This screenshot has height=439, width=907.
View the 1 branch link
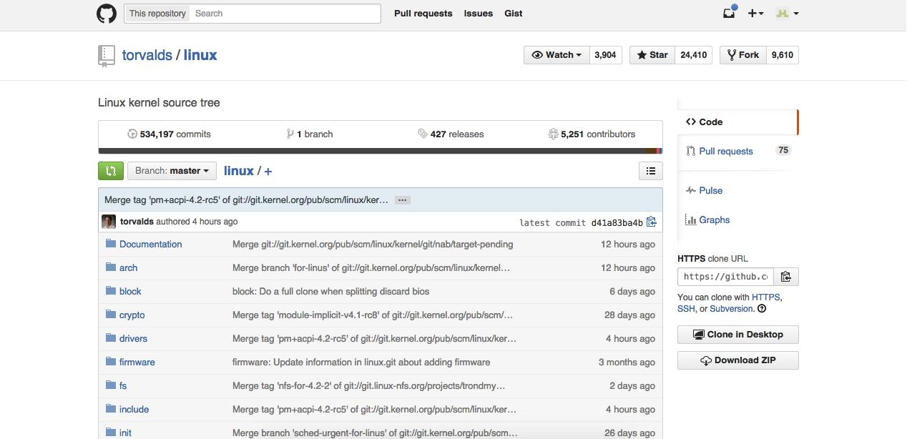click(309, 134)
